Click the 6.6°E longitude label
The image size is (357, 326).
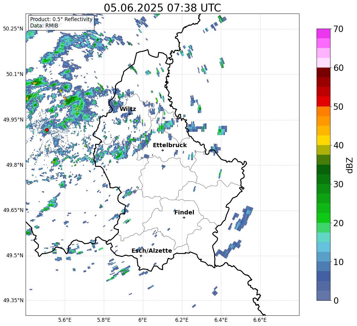[x=260, y=320]
